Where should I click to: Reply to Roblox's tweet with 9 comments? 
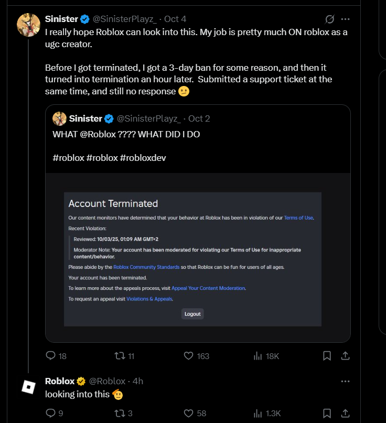tap(51, 413)
